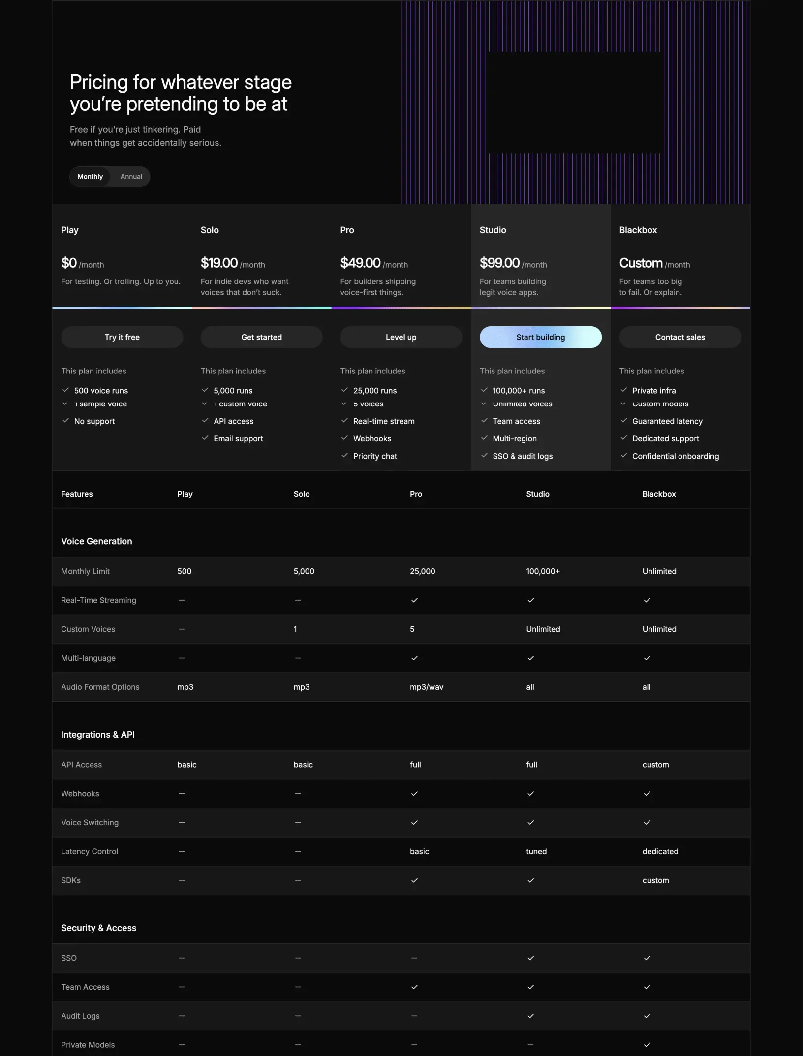Click checkmark beside Multi-region
803x1056 pixels.
pyautogui.click(x=484, y=438)
